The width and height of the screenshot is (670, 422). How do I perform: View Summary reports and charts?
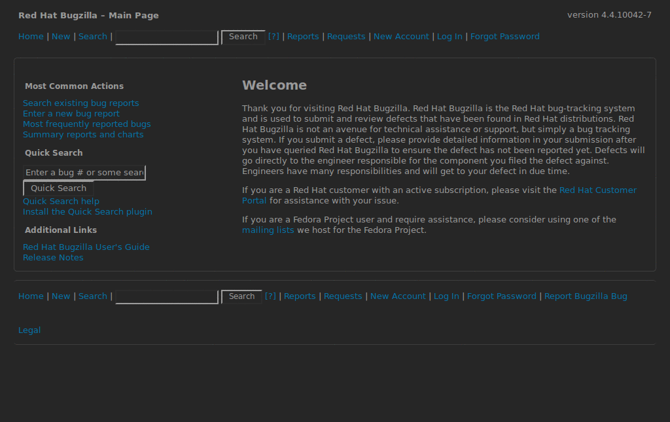(83, 135)
